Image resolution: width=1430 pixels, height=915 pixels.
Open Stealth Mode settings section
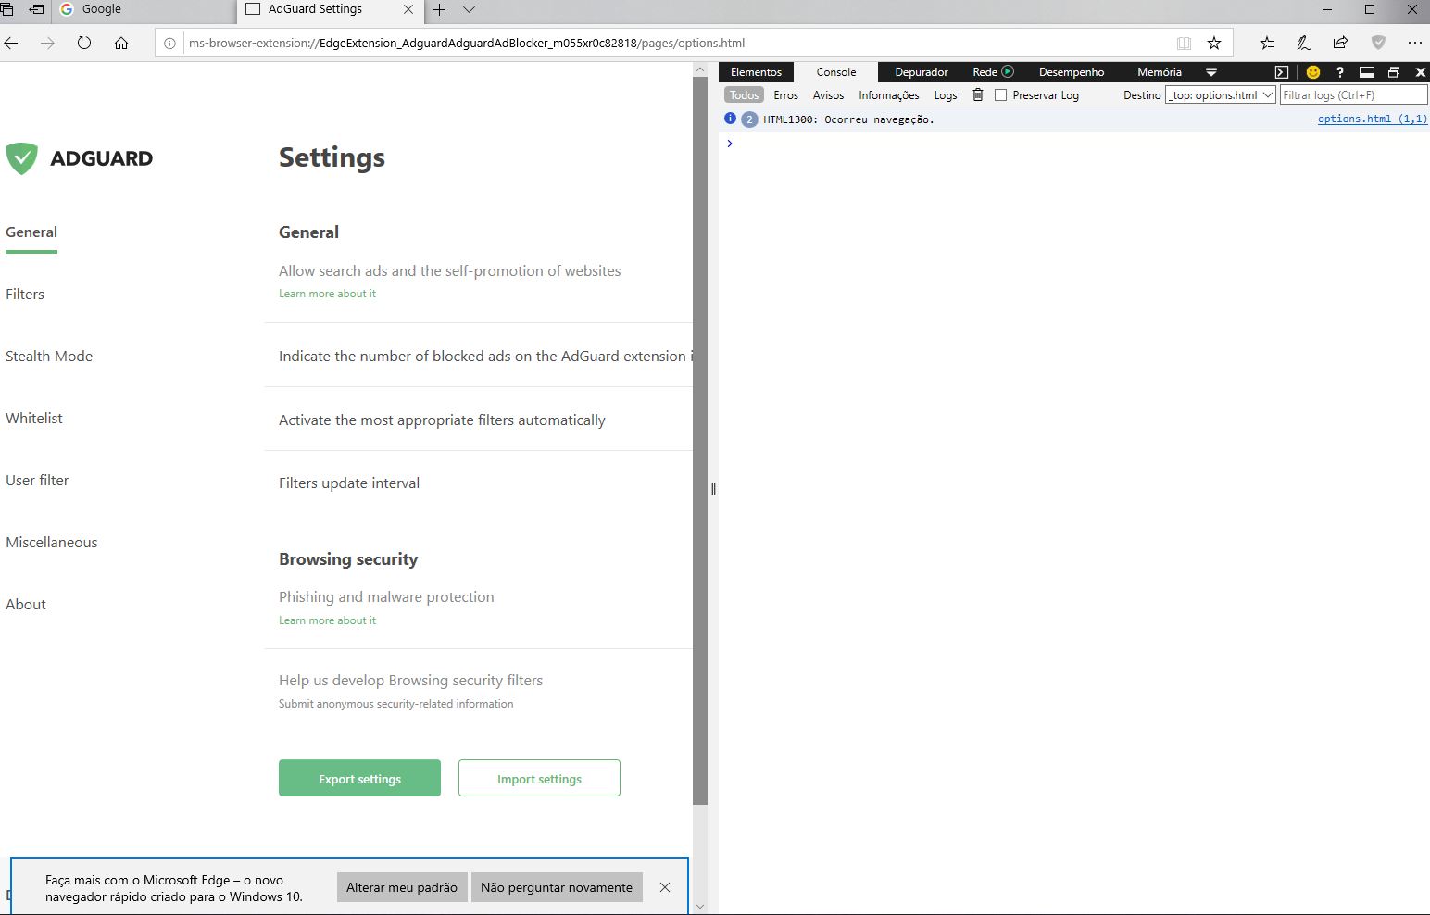(49, 356)
